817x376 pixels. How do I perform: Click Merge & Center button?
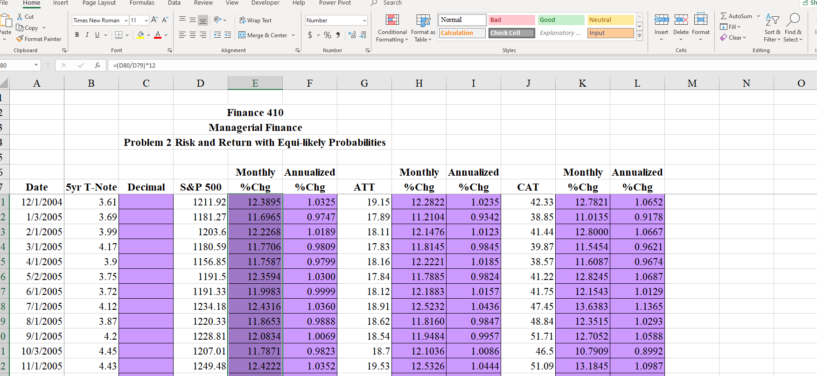pos(263,35)
